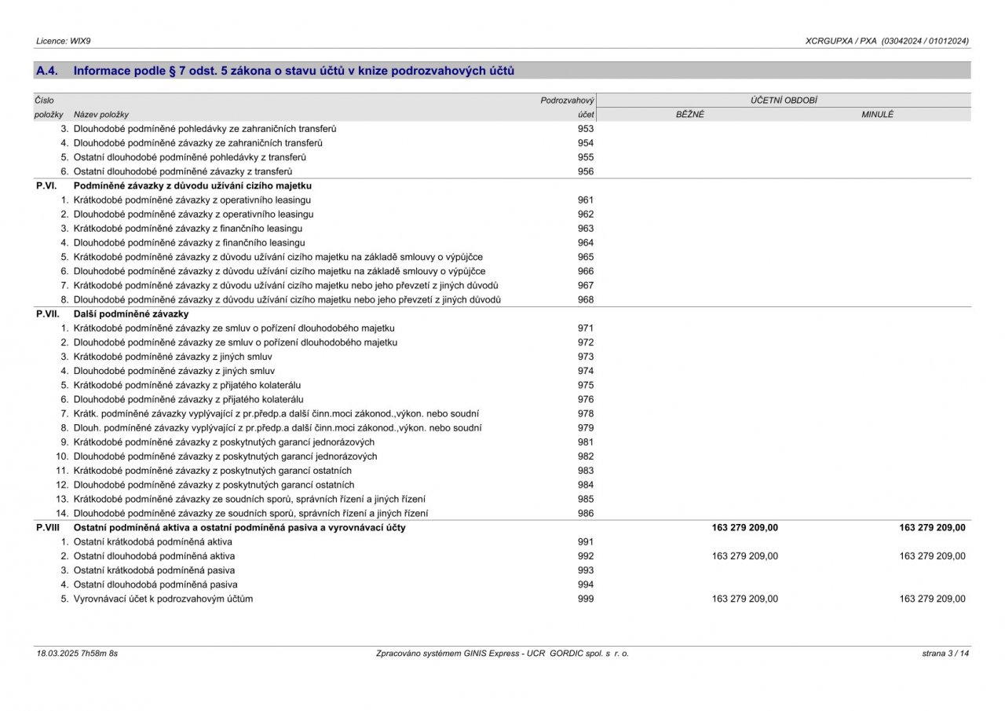Image resolution: width=1005 pixels, height=711 pixels.
Task: Click the Licence: WIX9 header text
Action: (57, 41)
